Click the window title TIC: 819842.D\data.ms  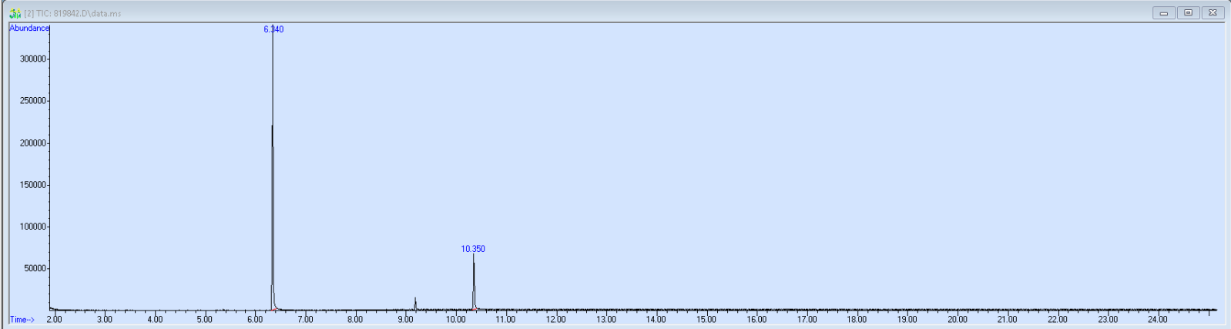tap(78, 13)
